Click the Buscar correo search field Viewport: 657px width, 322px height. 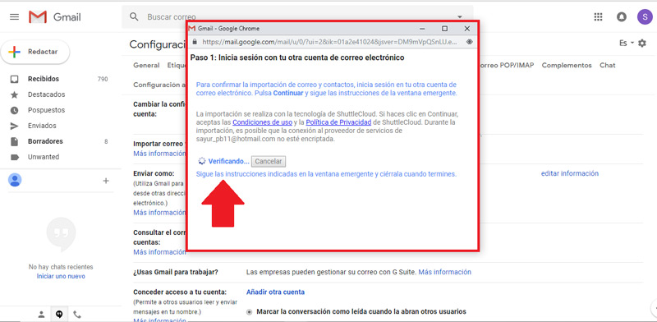(297, 17)
